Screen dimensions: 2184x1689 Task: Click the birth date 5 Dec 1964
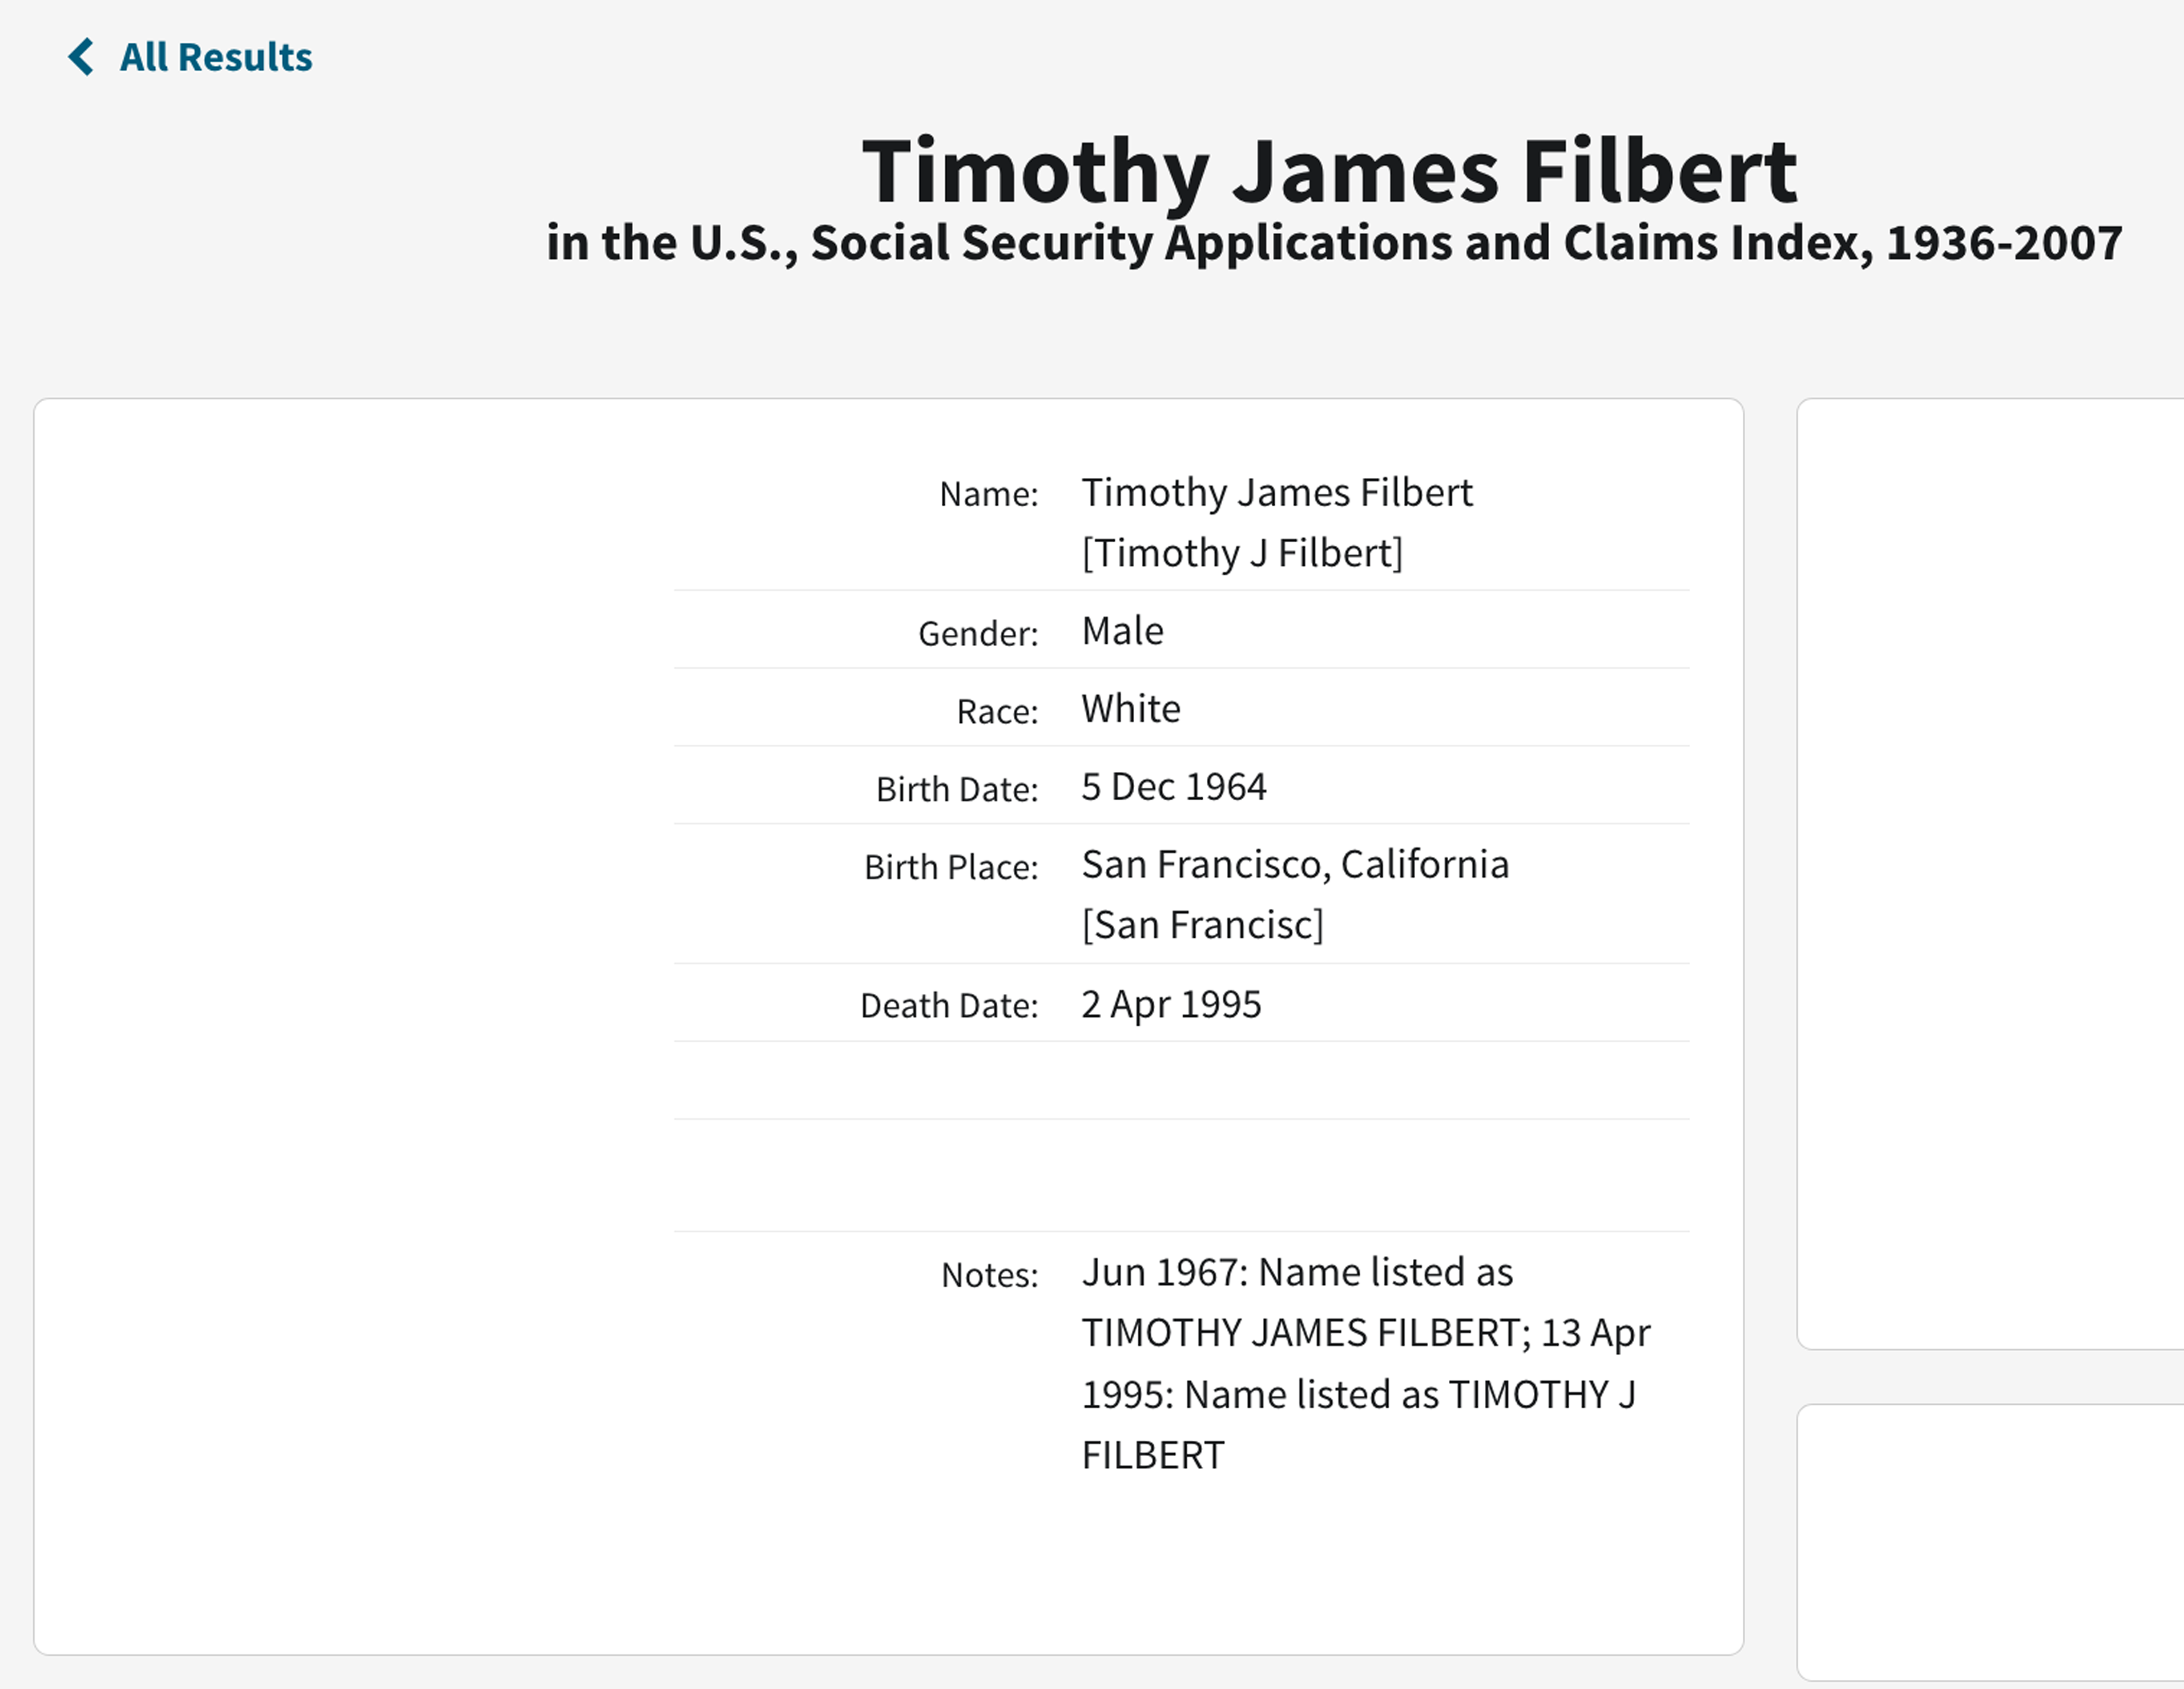click(x=1174, y=787)
